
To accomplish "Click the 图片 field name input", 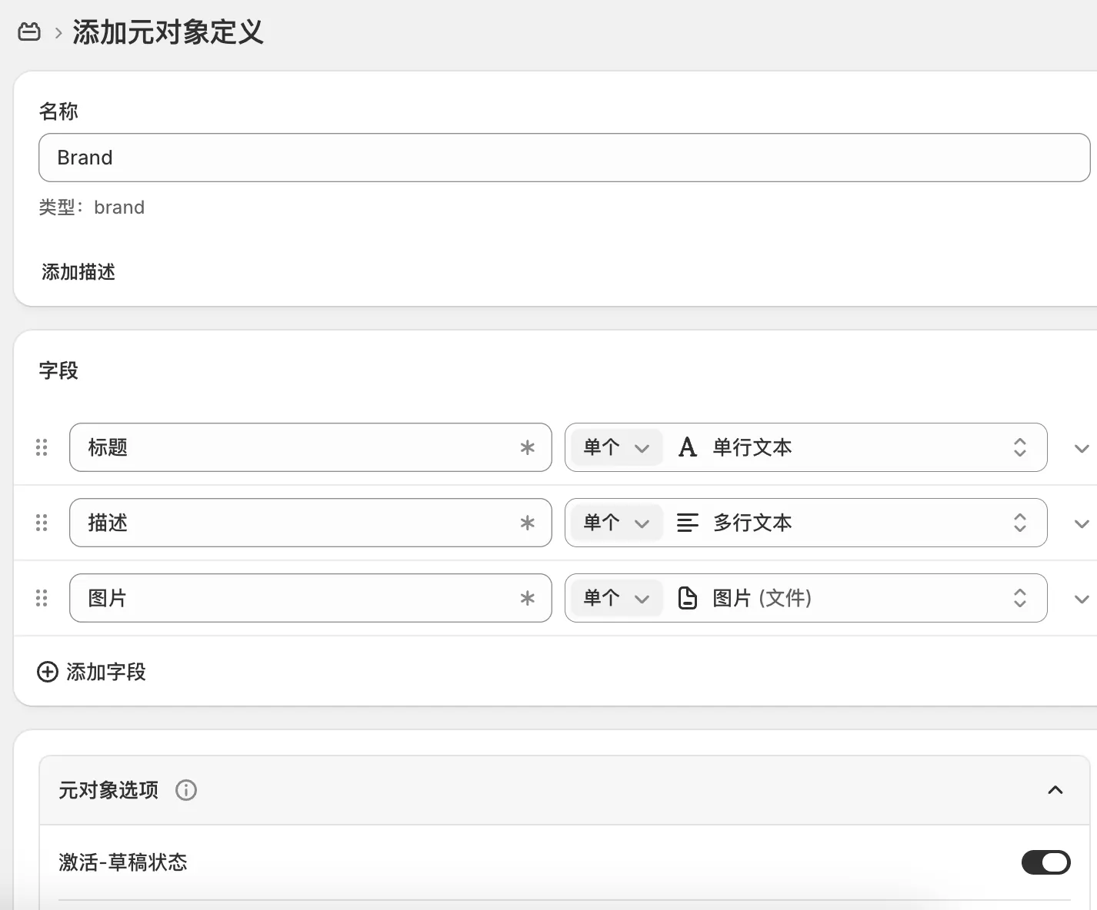I will [x=310, y=598].
